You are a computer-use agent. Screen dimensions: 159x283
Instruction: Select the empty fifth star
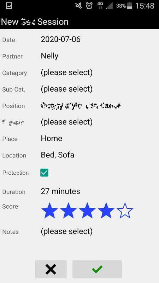pos(125,210)
